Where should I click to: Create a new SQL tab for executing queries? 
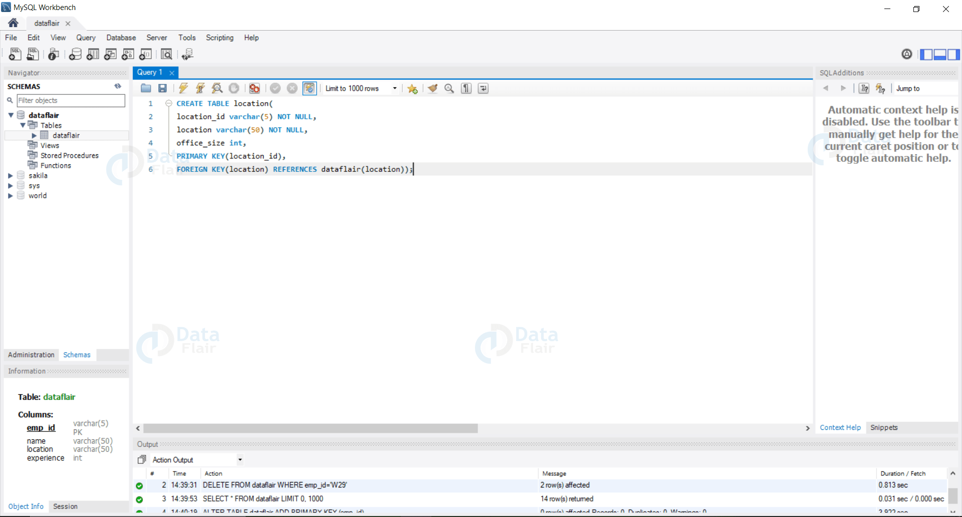point(15,54)
